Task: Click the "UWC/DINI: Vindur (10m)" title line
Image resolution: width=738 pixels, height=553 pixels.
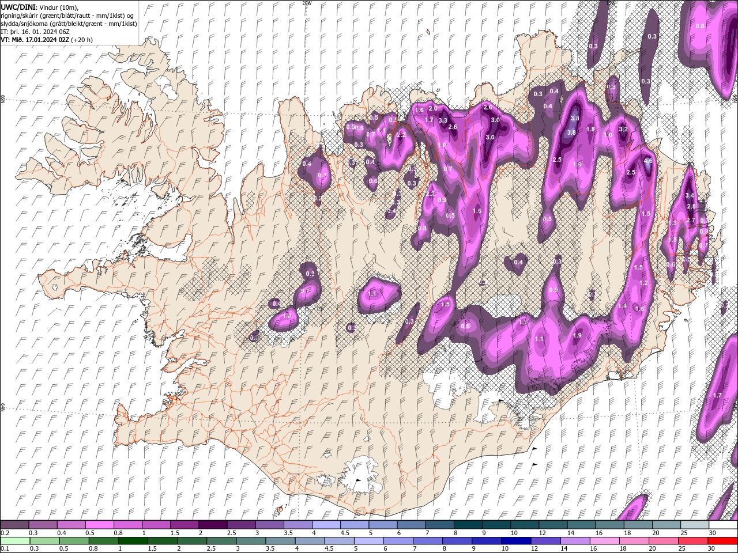Action: [x=39, y=7]
